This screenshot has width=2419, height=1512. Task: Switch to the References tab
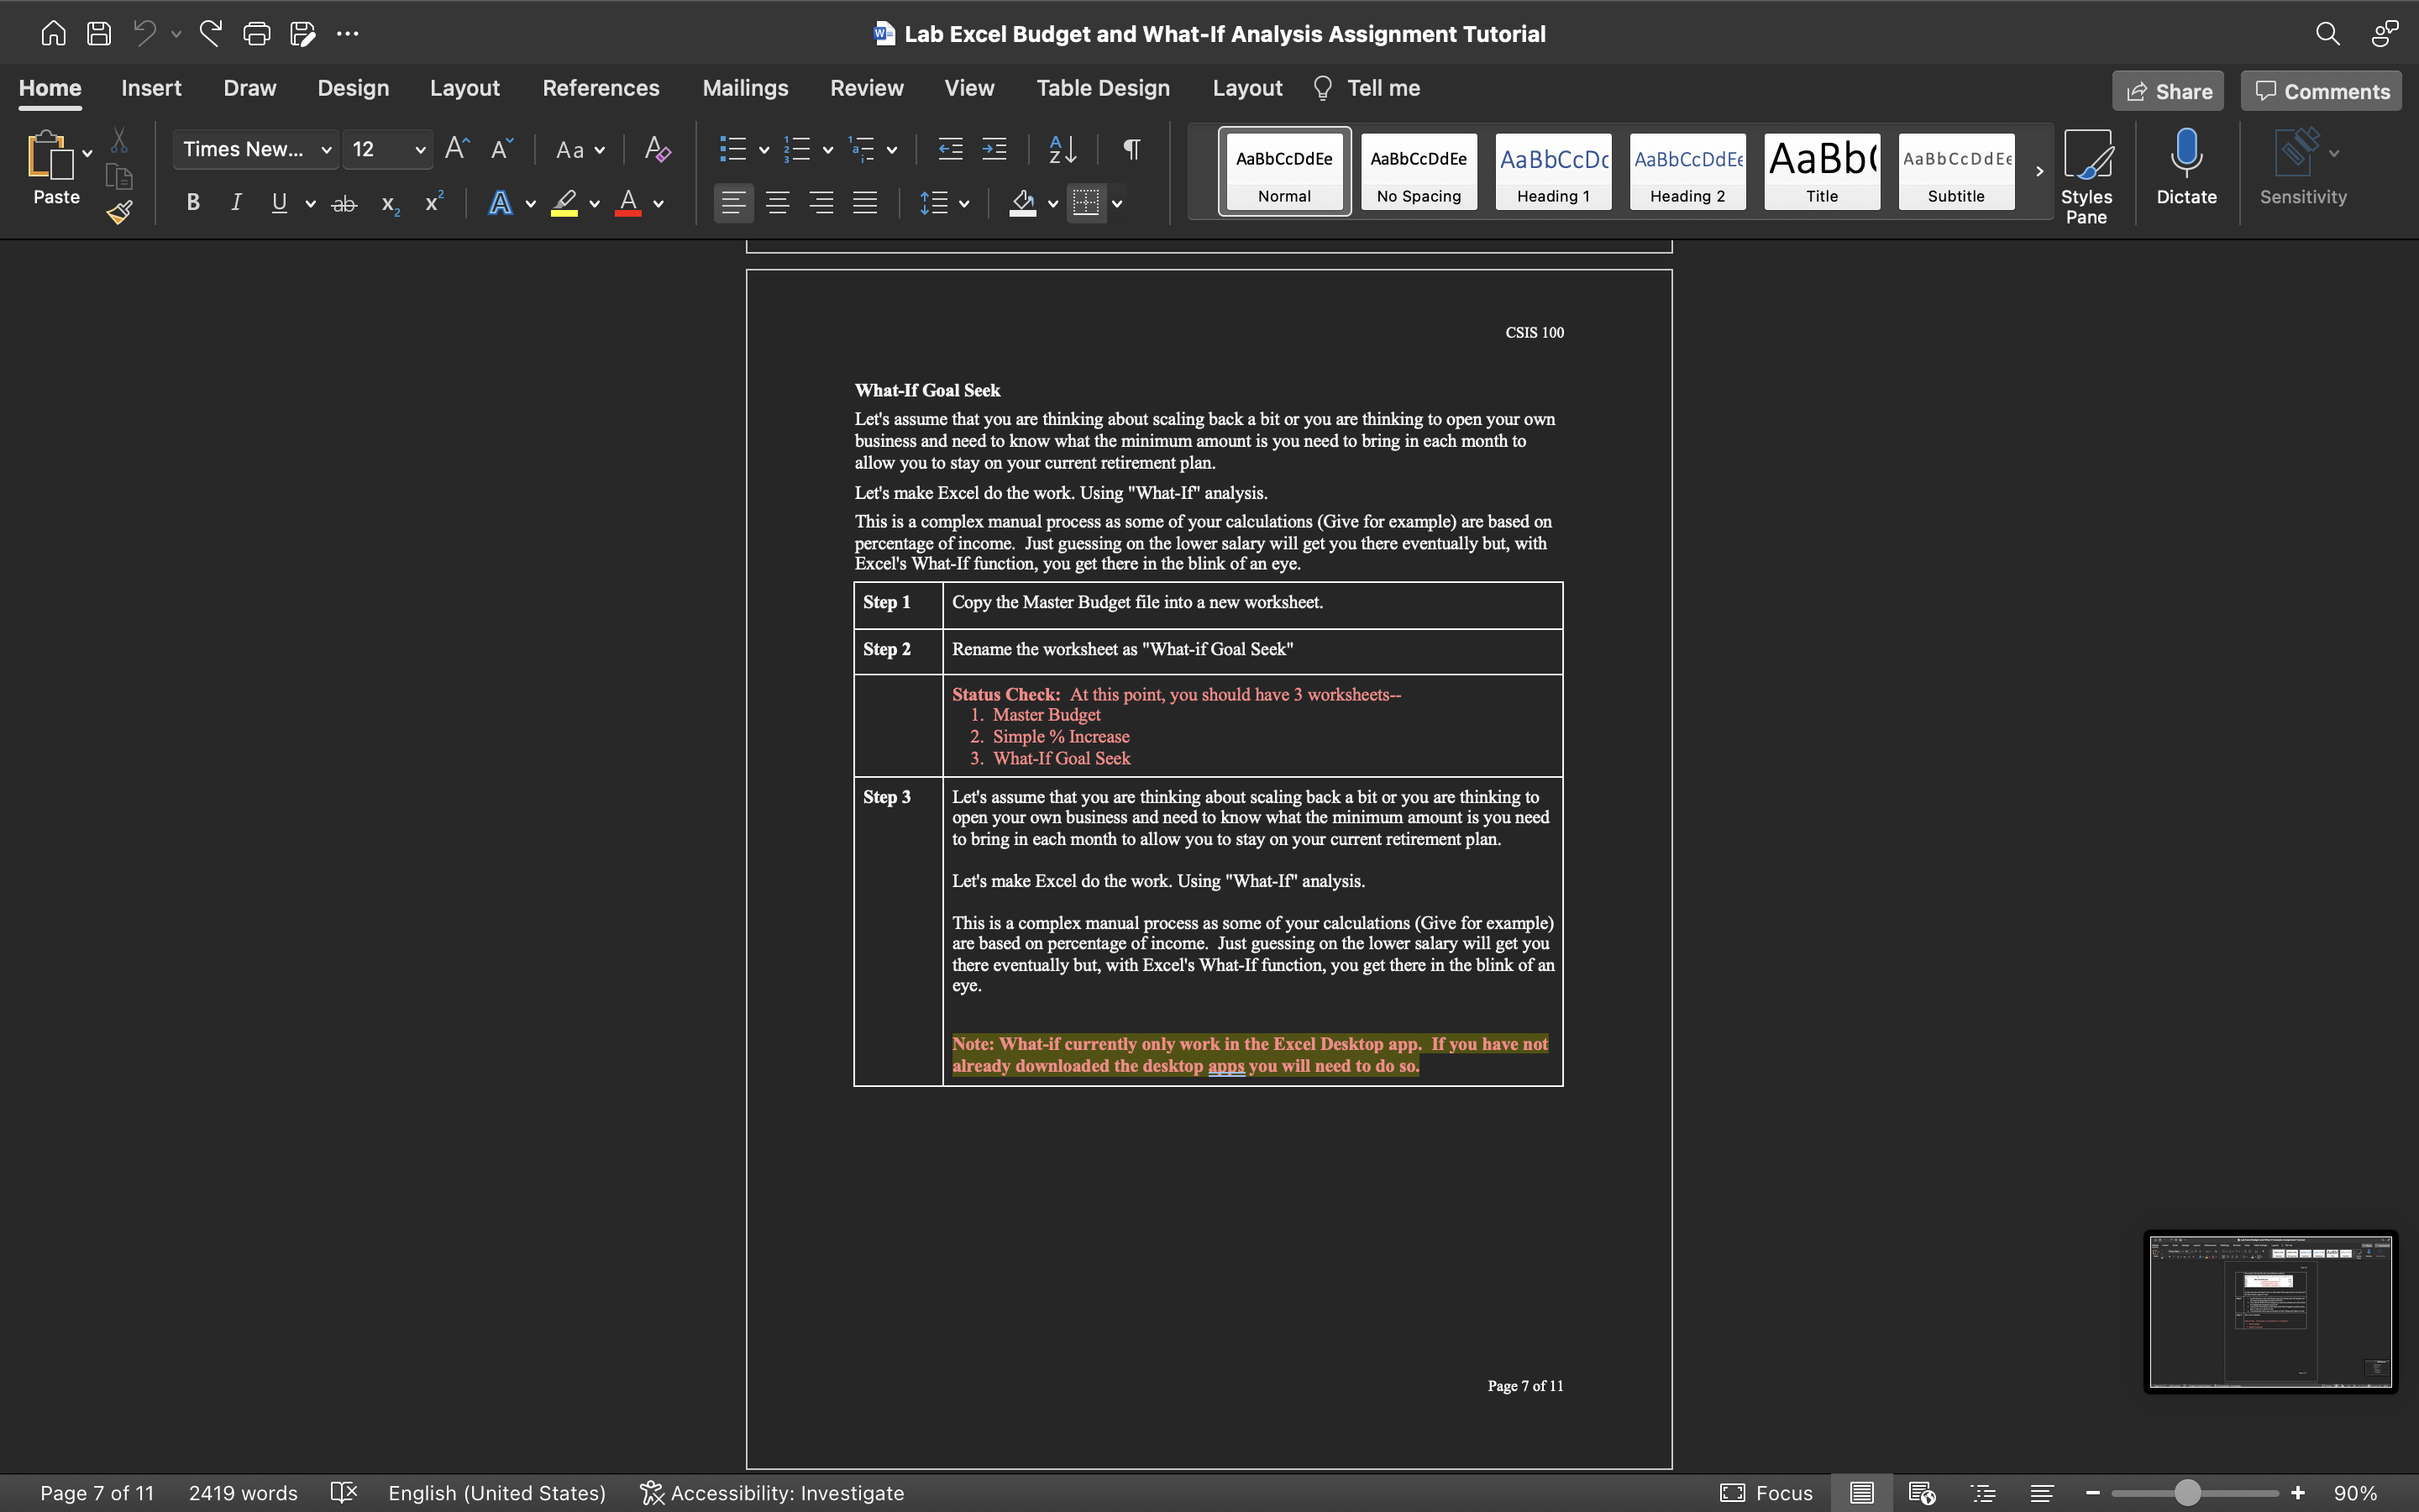coord(601,88)
